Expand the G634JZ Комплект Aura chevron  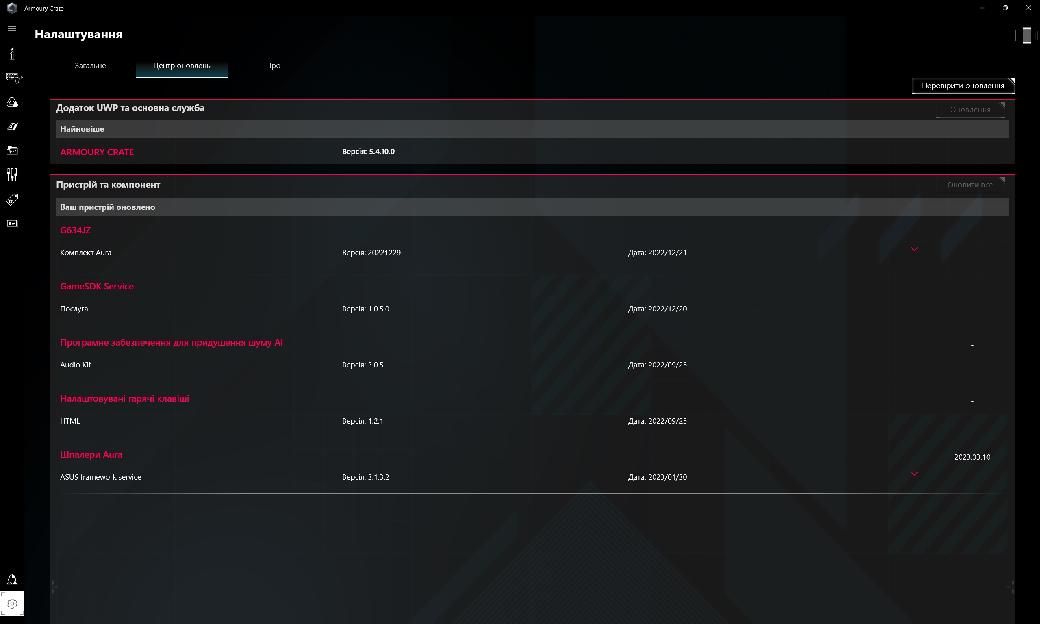914,249
